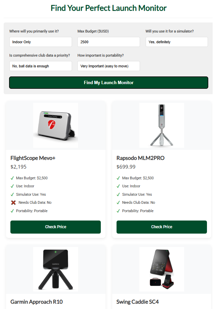Click the red X icon beside Needs Club Data
This screenshot has width=217, height=309.
pyautogui.click(x=13, y=202)
